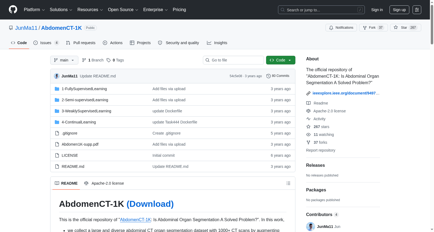Switch to the Issues tab
This screenshot has height=232, width=434.
46,43
